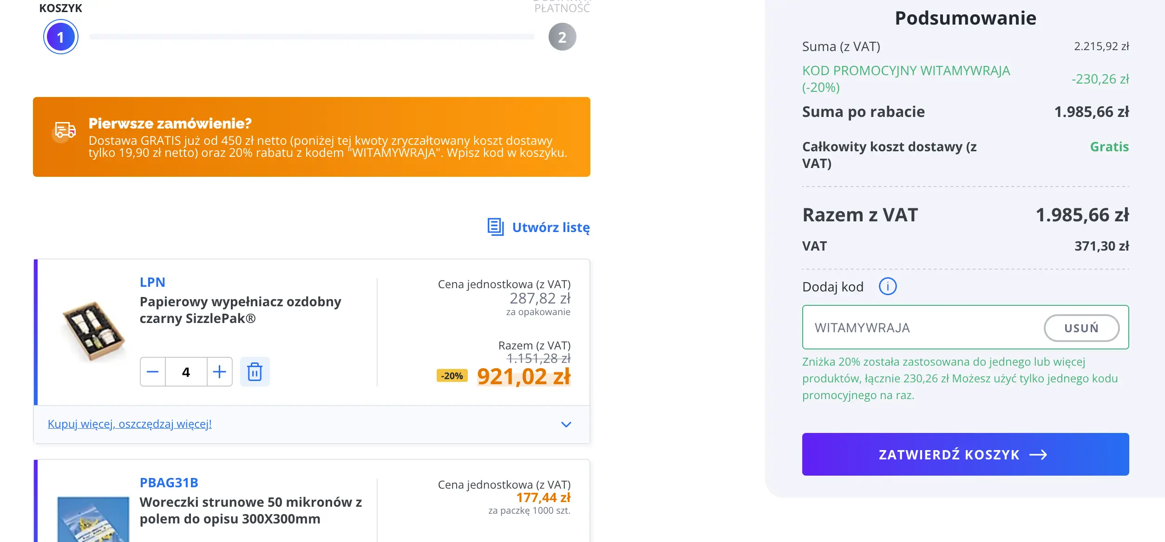The width and height of the screenshot is (1165, 542).
Task: Open the PBAG31B product code link
Action: pyautogui.click(x=169, y=483)
